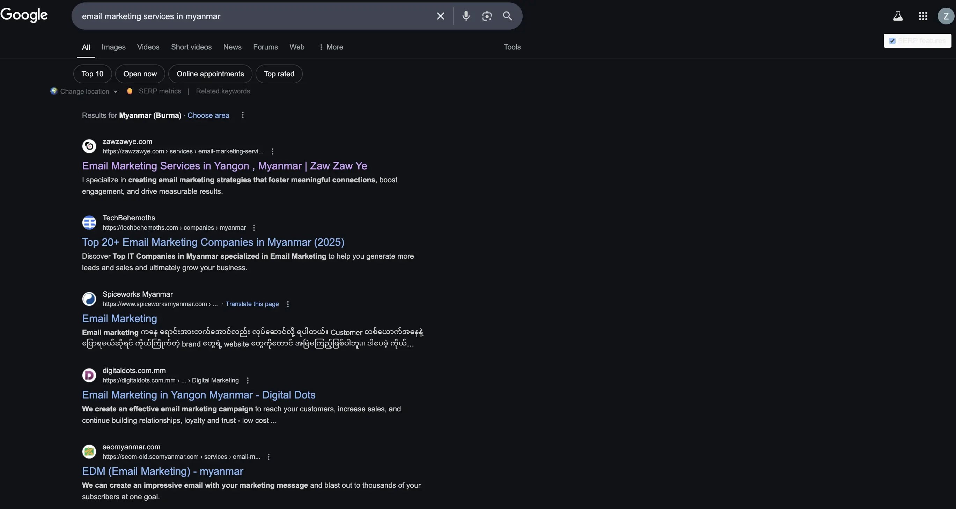Viewport: 956px width, 509px height.
Task: Open Google apps grid icon
Action: (x=923, y=16)
